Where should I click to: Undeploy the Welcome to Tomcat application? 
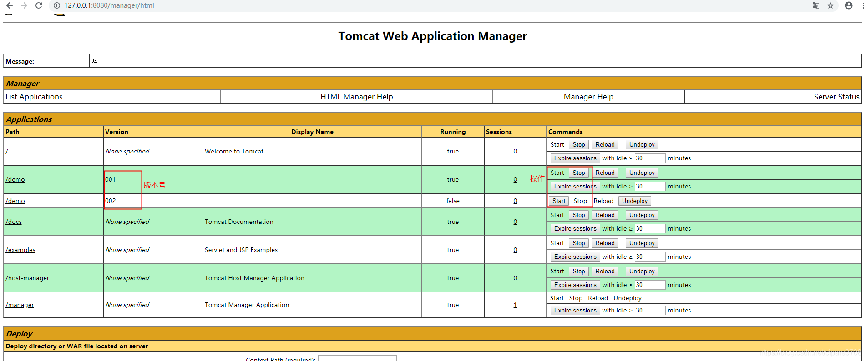click(x=642, y=144)
